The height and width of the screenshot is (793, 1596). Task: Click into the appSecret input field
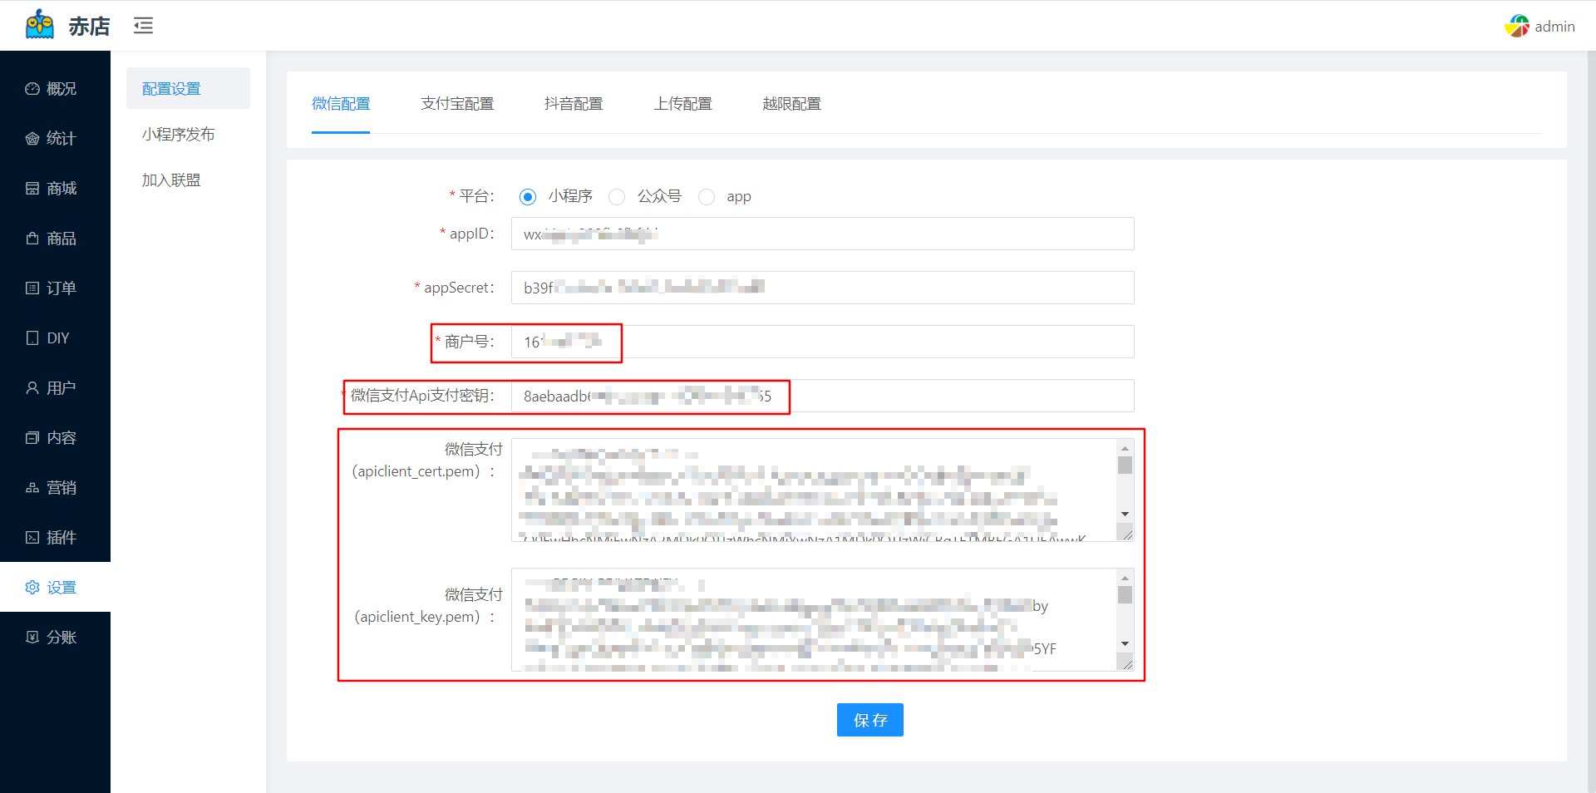pyautogui.click(x=822, y=288)
